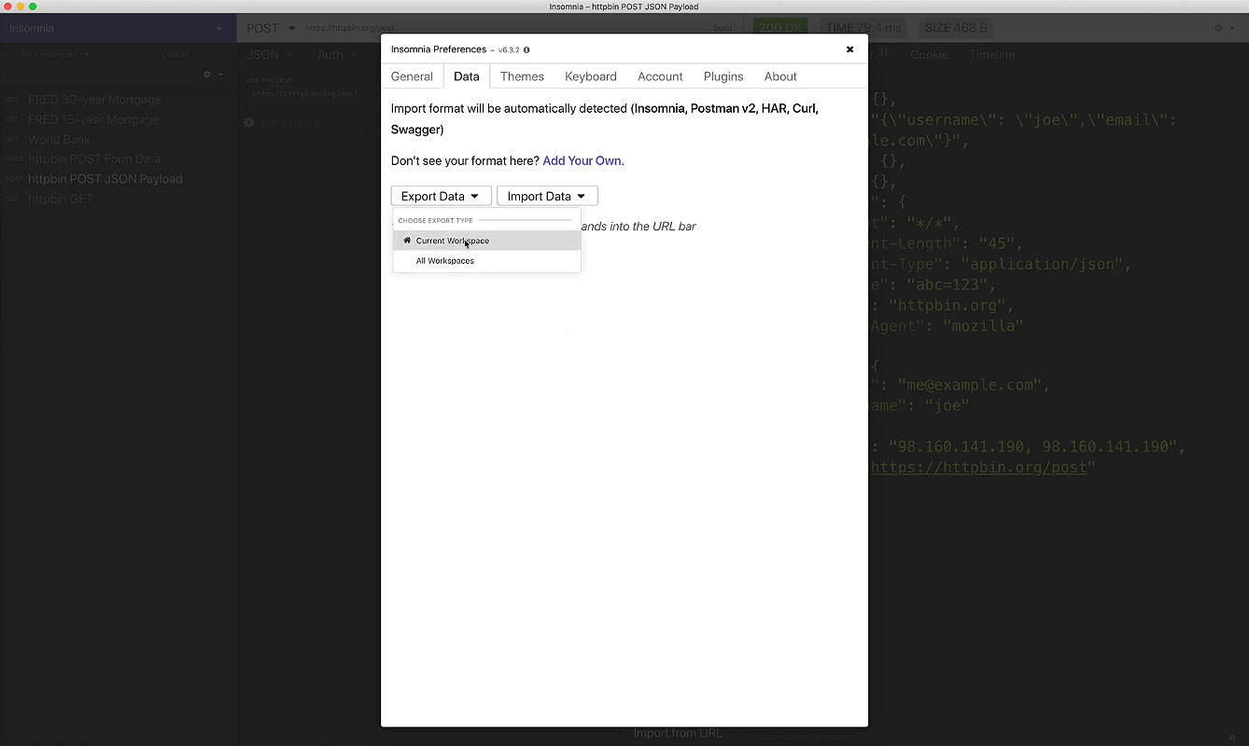The image size is (1249, 746).
Task: Select the FRED 15-year Mortgage request
Action: tap(93, 119)
